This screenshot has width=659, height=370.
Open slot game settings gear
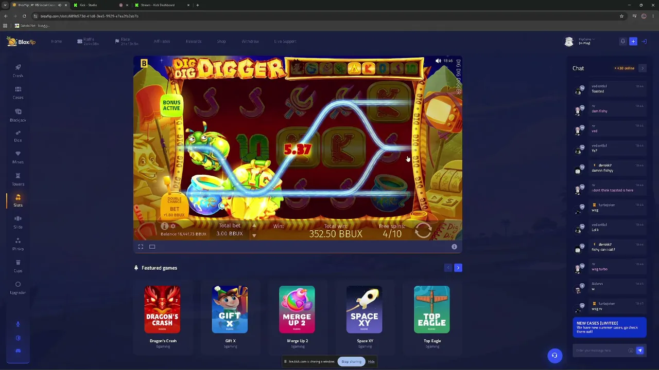coord(173,226)
